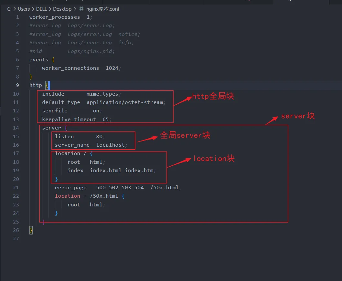Click the closing yellow brace on line 26
This screenshot has width=342, height=281.
coord(31,230)
